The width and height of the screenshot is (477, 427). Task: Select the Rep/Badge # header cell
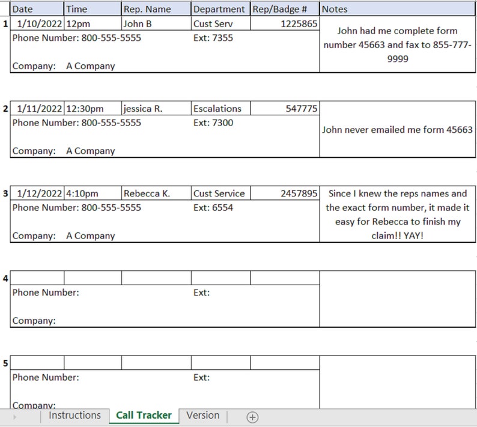pos(285,9)
